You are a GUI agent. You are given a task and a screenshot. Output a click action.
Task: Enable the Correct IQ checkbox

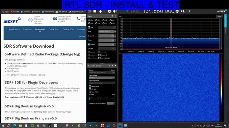coord(99,55)
